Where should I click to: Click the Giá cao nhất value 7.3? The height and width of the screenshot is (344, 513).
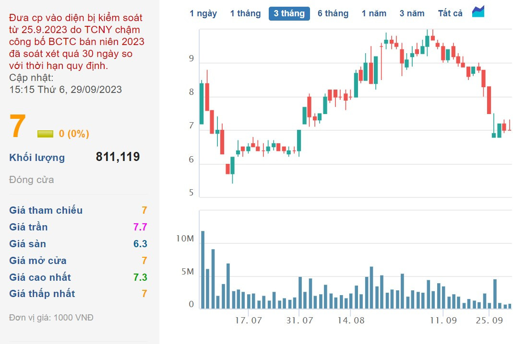tap(140, 277)
